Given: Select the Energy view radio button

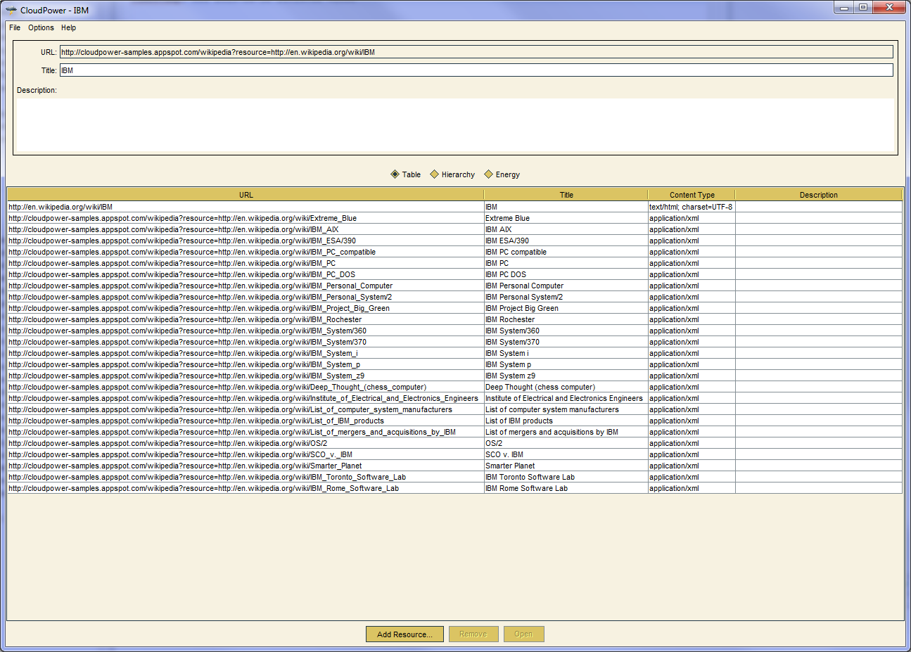Looking at the screenshot, I should [x=502, y=174].
